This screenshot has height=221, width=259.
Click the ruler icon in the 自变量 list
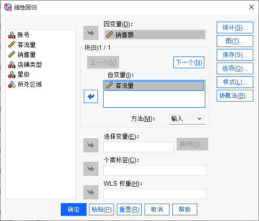[109, 86]
